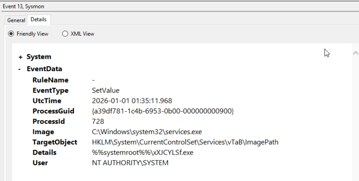Click the EventType field label
359x181 pixels.
(x=50, y=90)
